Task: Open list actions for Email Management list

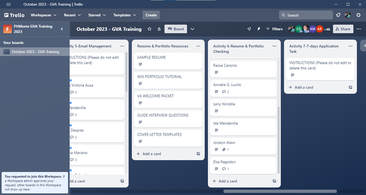Action: tap(122, 46)
